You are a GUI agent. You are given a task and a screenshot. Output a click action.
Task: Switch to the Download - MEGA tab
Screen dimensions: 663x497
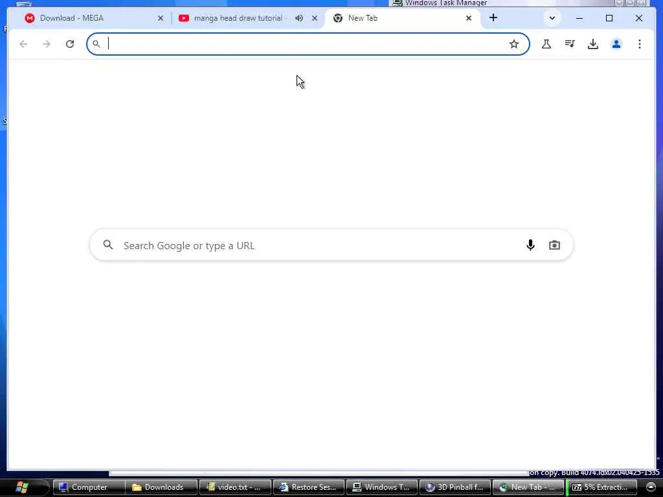95,18
